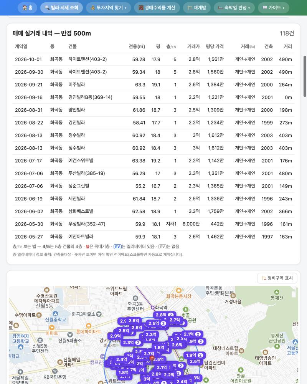Go to the 홈 navigation pill
The image size is (307, 384).
tap(27, 8)
